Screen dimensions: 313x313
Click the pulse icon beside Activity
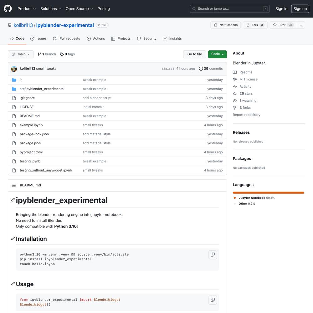[235, 86]
